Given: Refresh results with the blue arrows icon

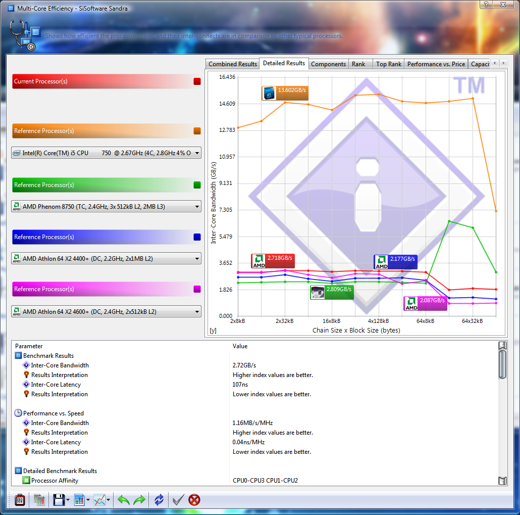Looking at the screenshot, I should click(159, 500).
